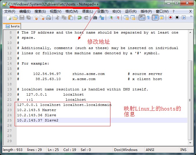The height and width of the screenshot is (155, 196).
Task: Click the line '10.2.143.37 Slave2'
Action: click(x=38, y=120)
